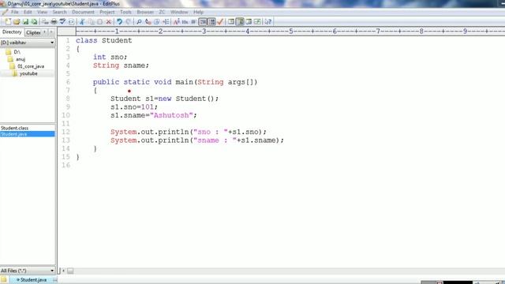The width and height of the screenshot is (505, 284).
Task: Click the "Ashutosh" string literal
Action: coord(171,115)
